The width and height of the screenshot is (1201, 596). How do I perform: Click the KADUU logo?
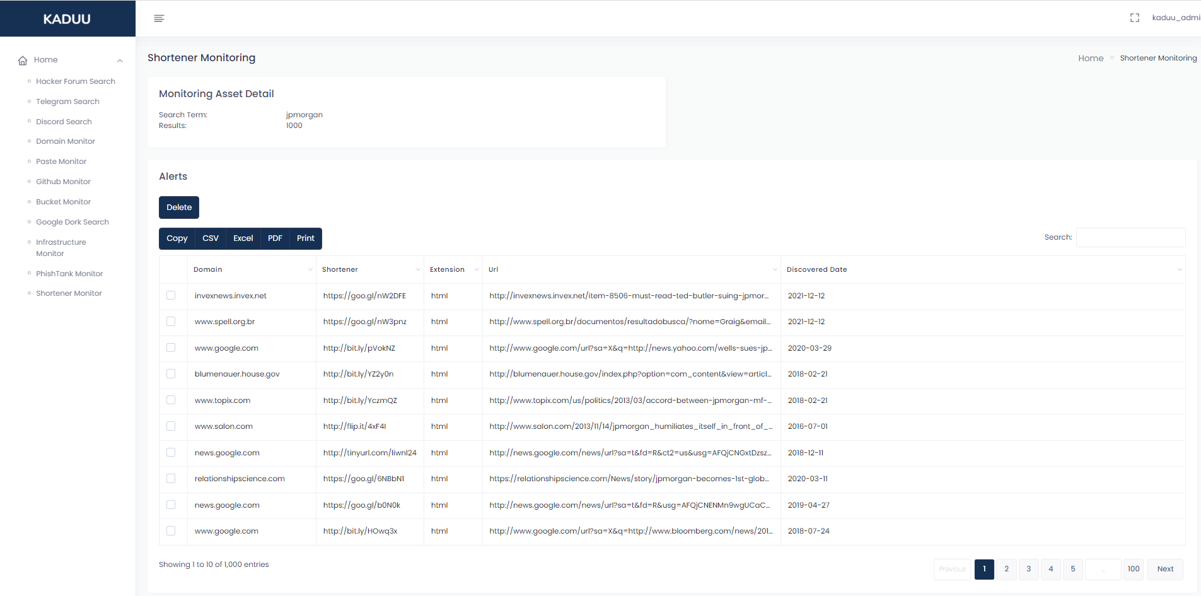coord(67,19)
